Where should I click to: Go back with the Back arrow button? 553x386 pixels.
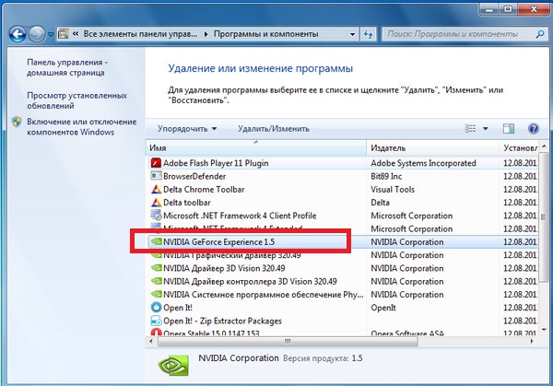[x=18, y=34]
